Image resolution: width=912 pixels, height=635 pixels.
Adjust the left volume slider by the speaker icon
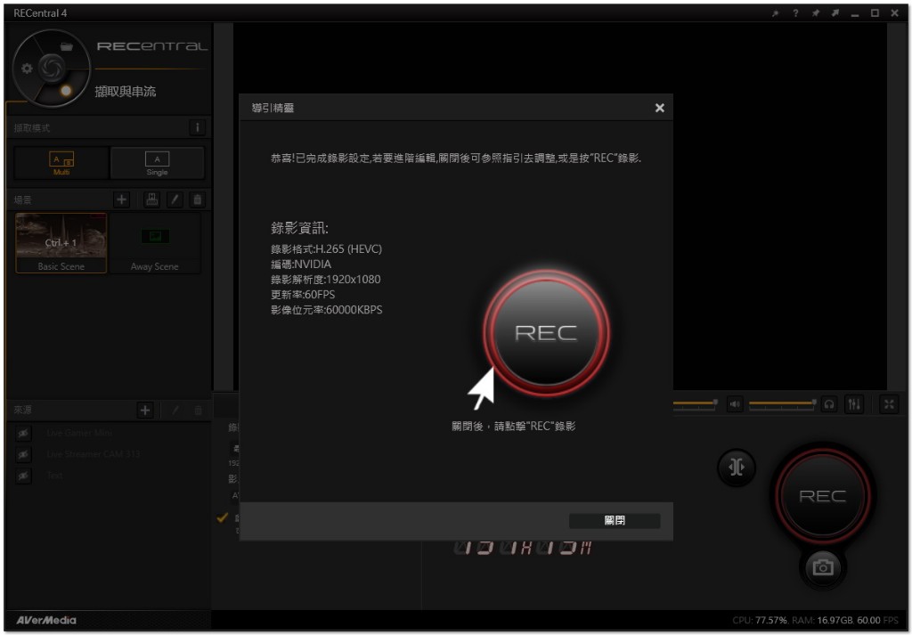click(x=695, y=403)
